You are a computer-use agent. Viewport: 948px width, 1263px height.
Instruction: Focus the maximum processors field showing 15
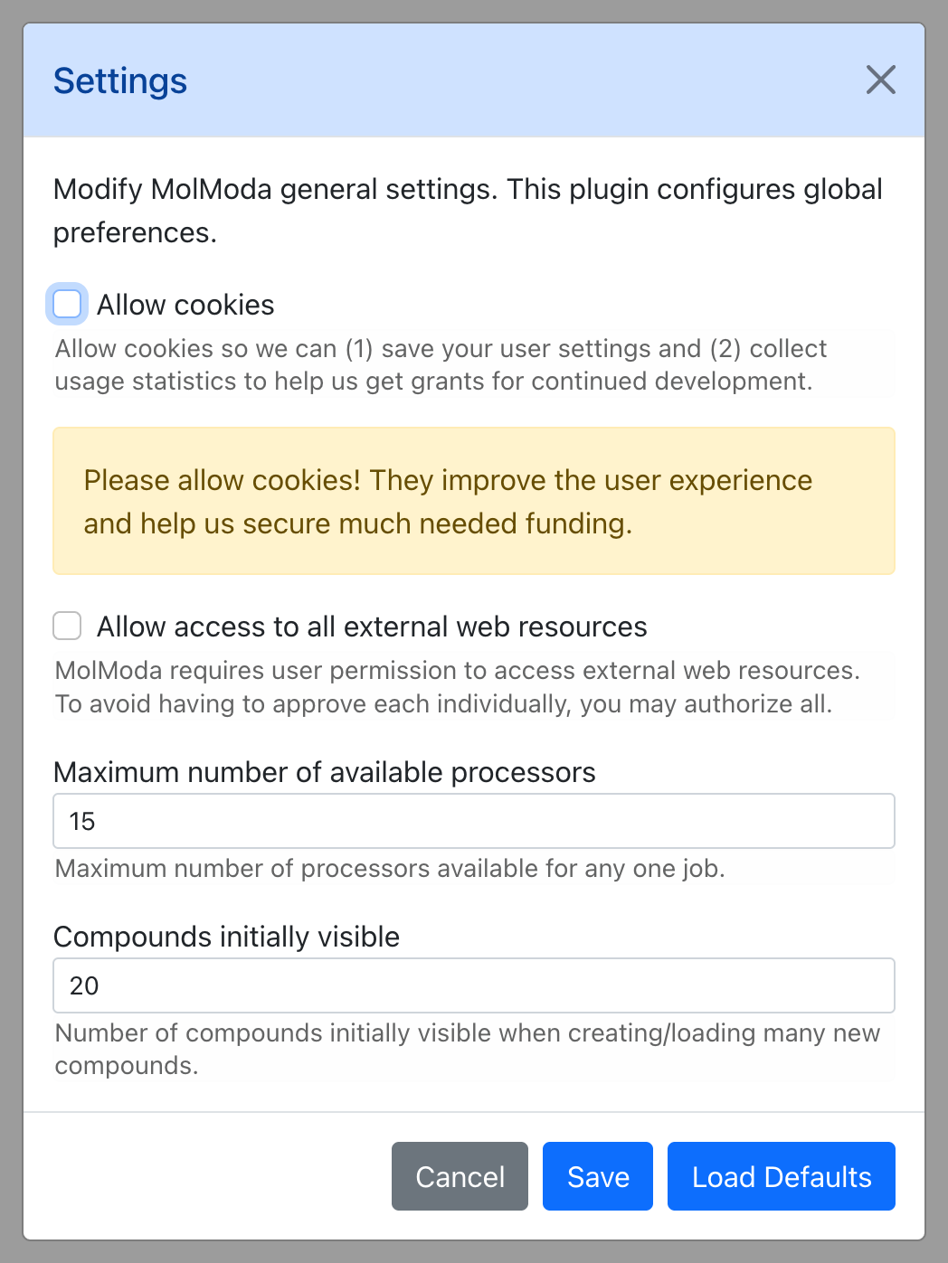coord(474,821)
